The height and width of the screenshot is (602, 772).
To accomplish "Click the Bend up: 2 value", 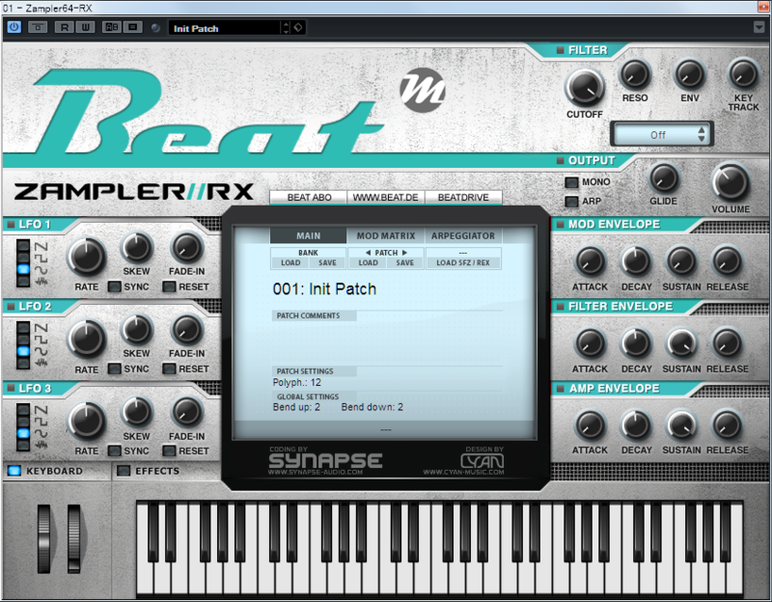I will point(296,407).
